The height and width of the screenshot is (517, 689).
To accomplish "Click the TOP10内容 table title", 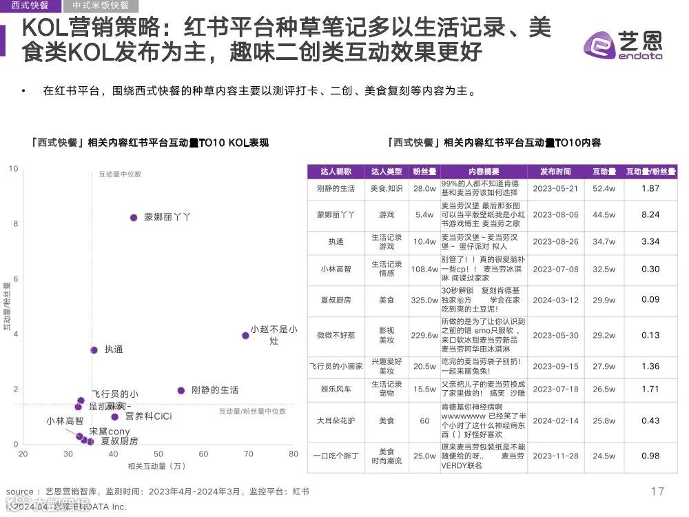I will 493,143.
